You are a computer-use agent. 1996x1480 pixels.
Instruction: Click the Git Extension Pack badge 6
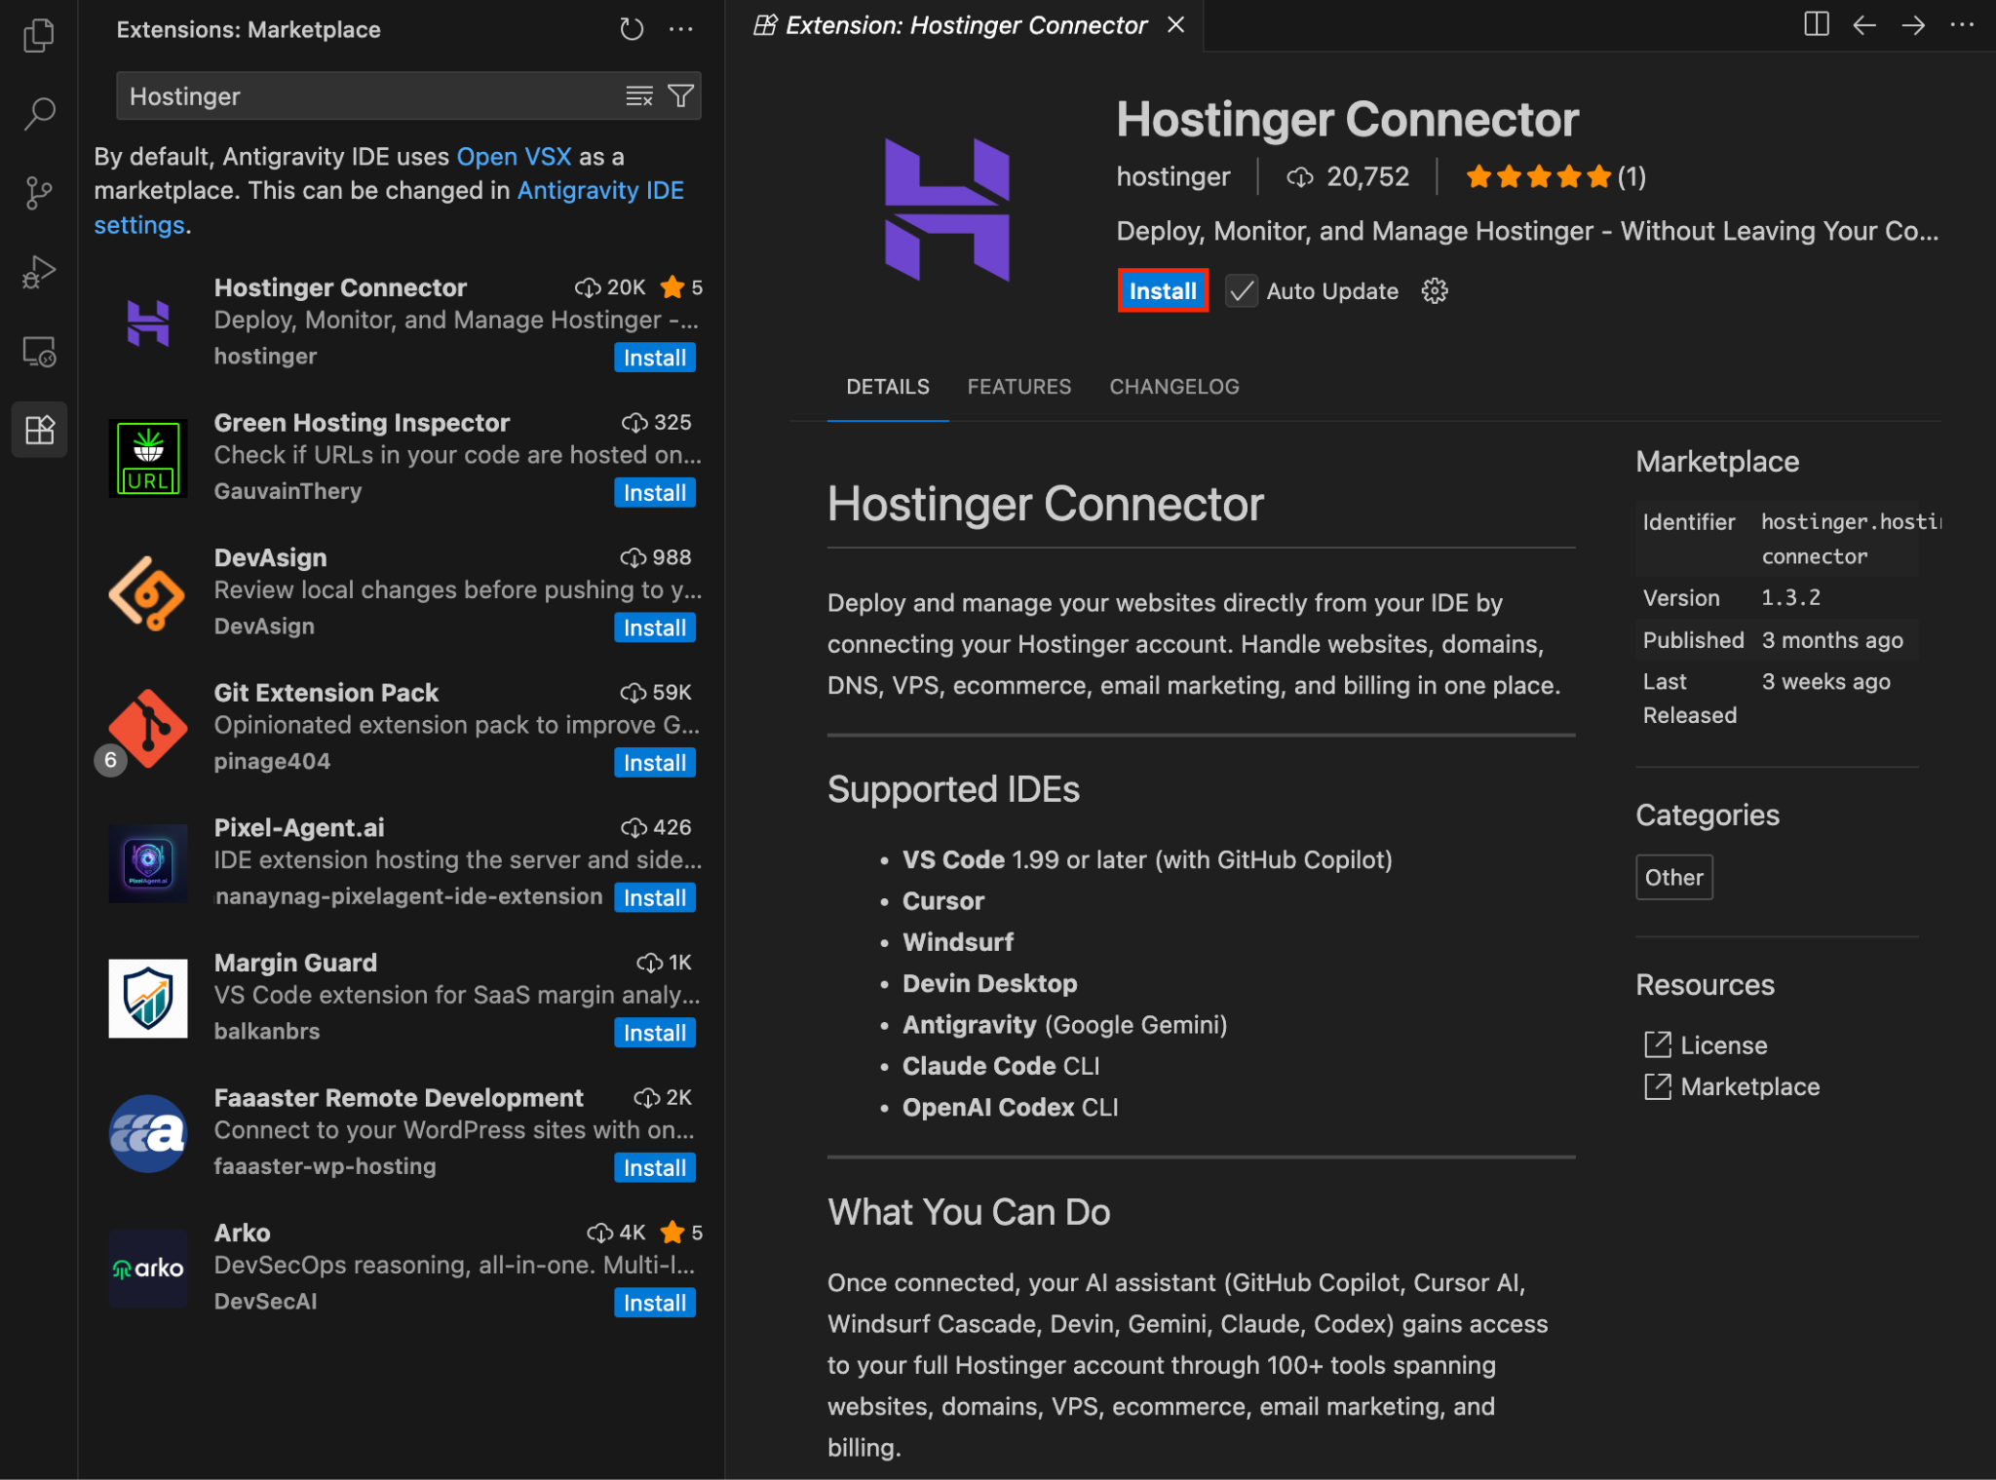pyautogui.click(x=110, y=760)
